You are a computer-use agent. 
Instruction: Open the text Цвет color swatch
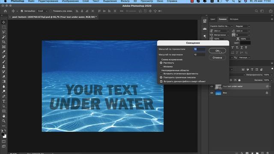(x=245, y=43)
